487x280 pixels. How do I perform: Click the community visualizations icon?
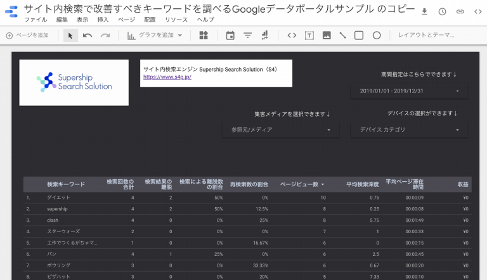pos(204,35)
